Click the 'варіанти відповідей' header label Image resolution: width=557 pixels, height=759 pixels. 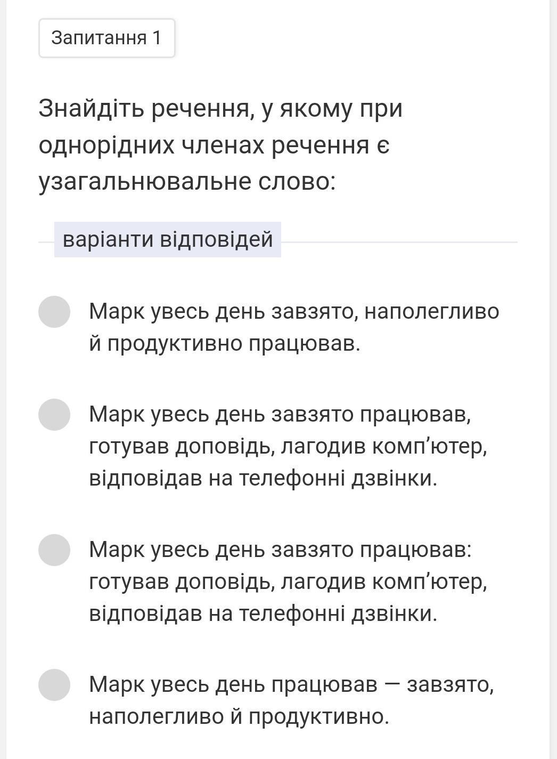[x=168, y=239]
